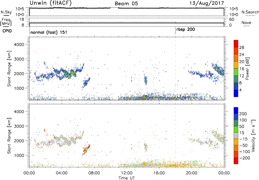
Task: Click the power echo cluster near 14:00 at 1500 km
Action: pyautogui.click(x=145, y=80)
